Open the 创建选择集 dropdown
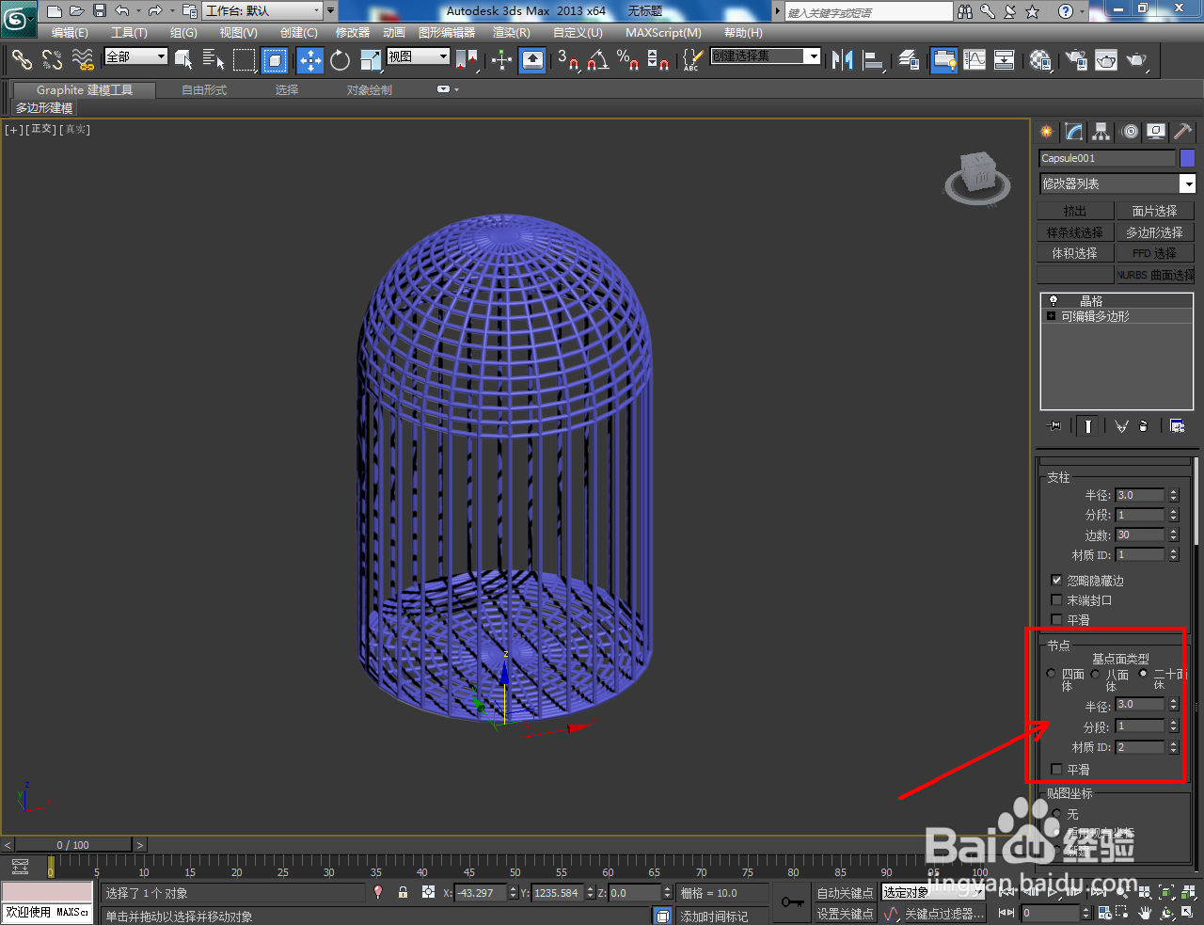This screenshot has height=925, width=1204. (814, 56)
